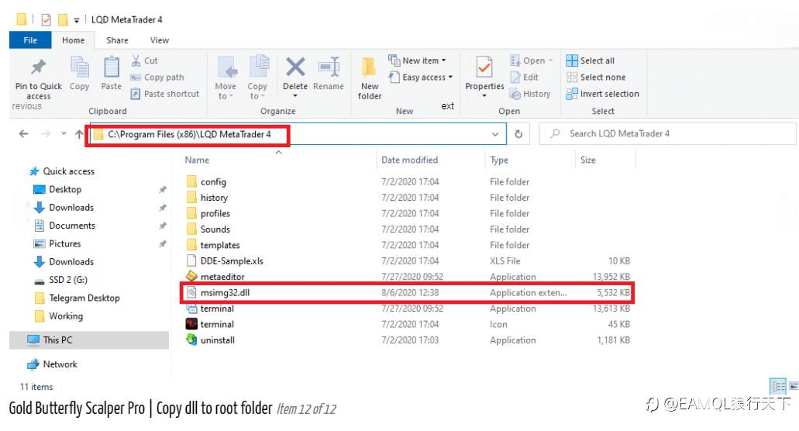This screenshot has height=431, width=799.
Task: Switch to the Home tab
Action: (x=74, y=40)
